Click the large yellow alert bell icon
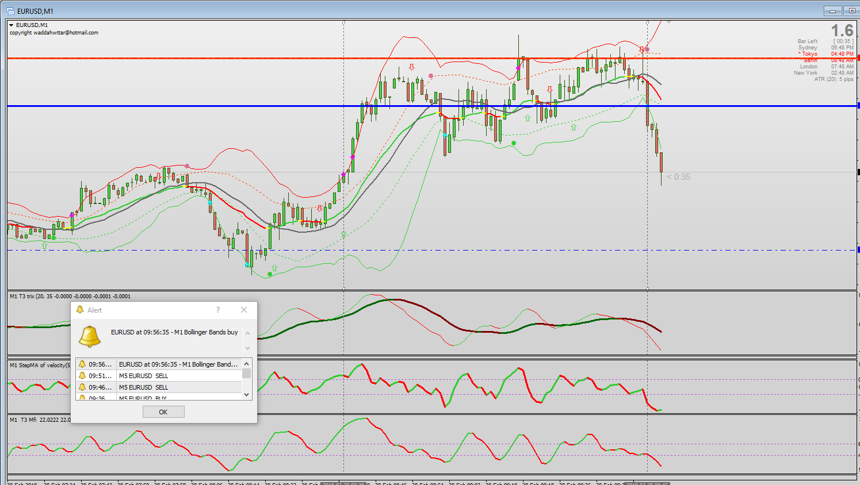860x485 pixels. [90, 336]
